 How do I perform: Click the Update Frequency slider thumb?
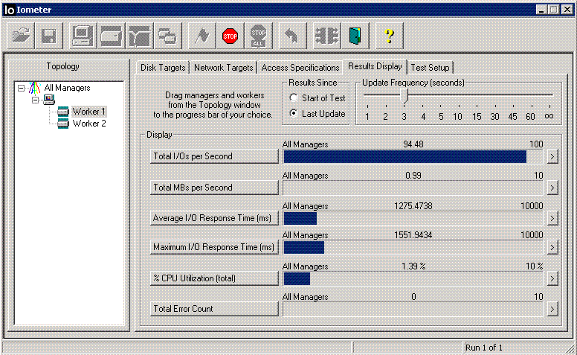coord(404,96)
